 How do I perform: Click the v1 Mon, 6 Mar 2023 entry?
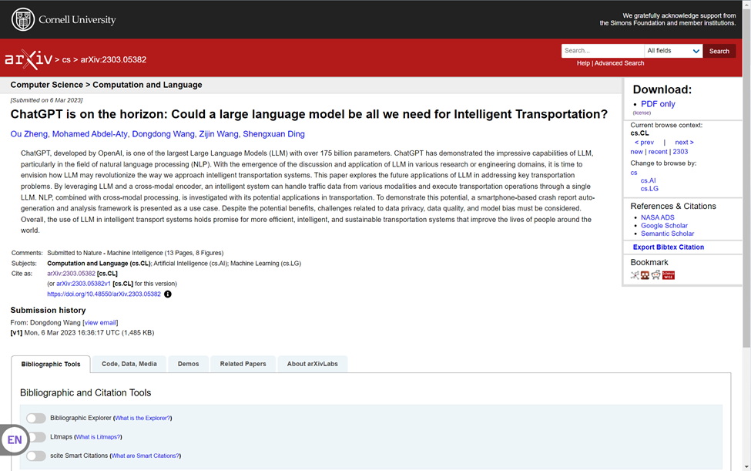(82, 333)
